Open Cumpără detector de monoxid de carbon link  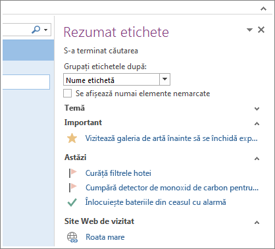(172, 188)
